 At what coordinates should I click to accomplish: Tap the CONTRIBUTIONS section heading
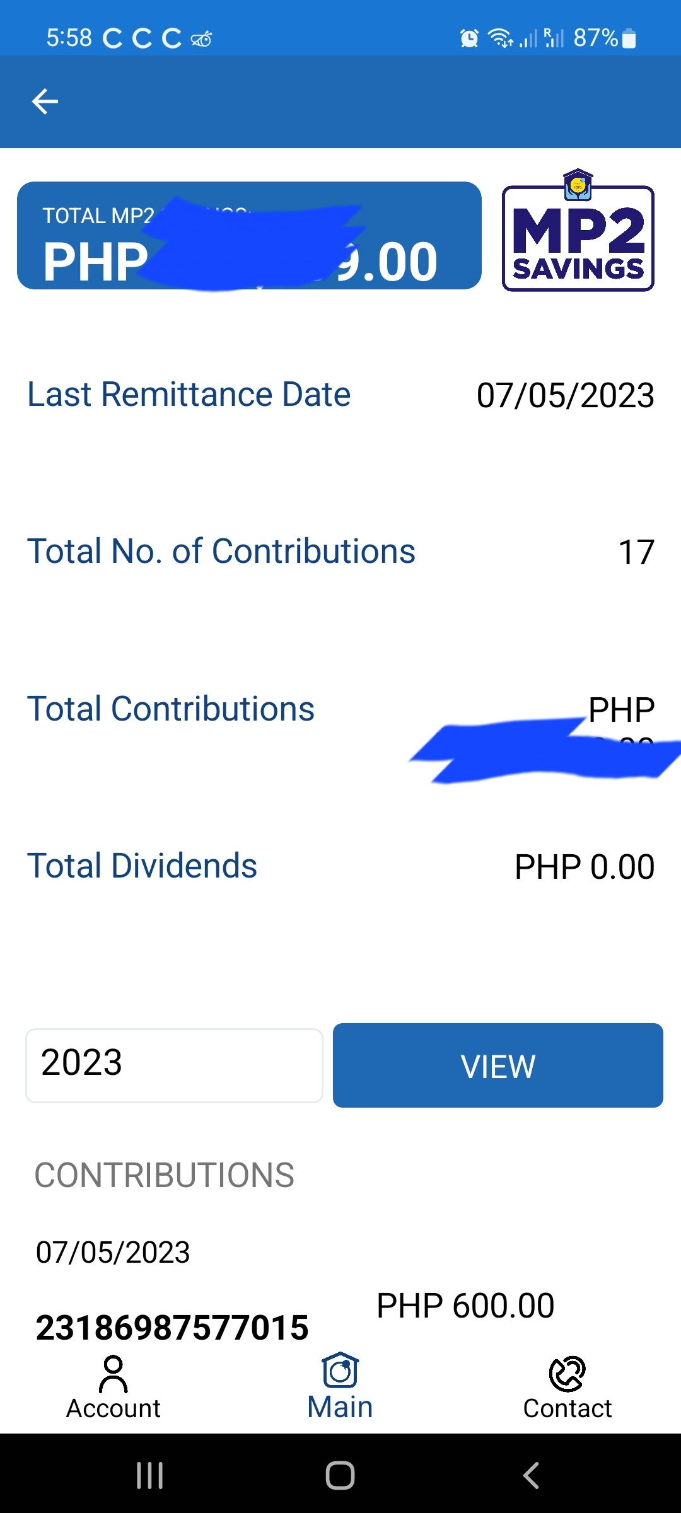[164, 1175]
